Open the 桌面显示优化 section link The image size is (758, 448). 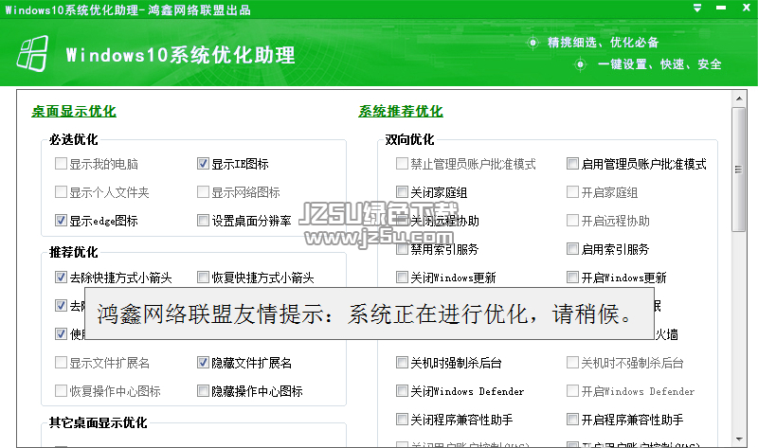pos(74,111)
